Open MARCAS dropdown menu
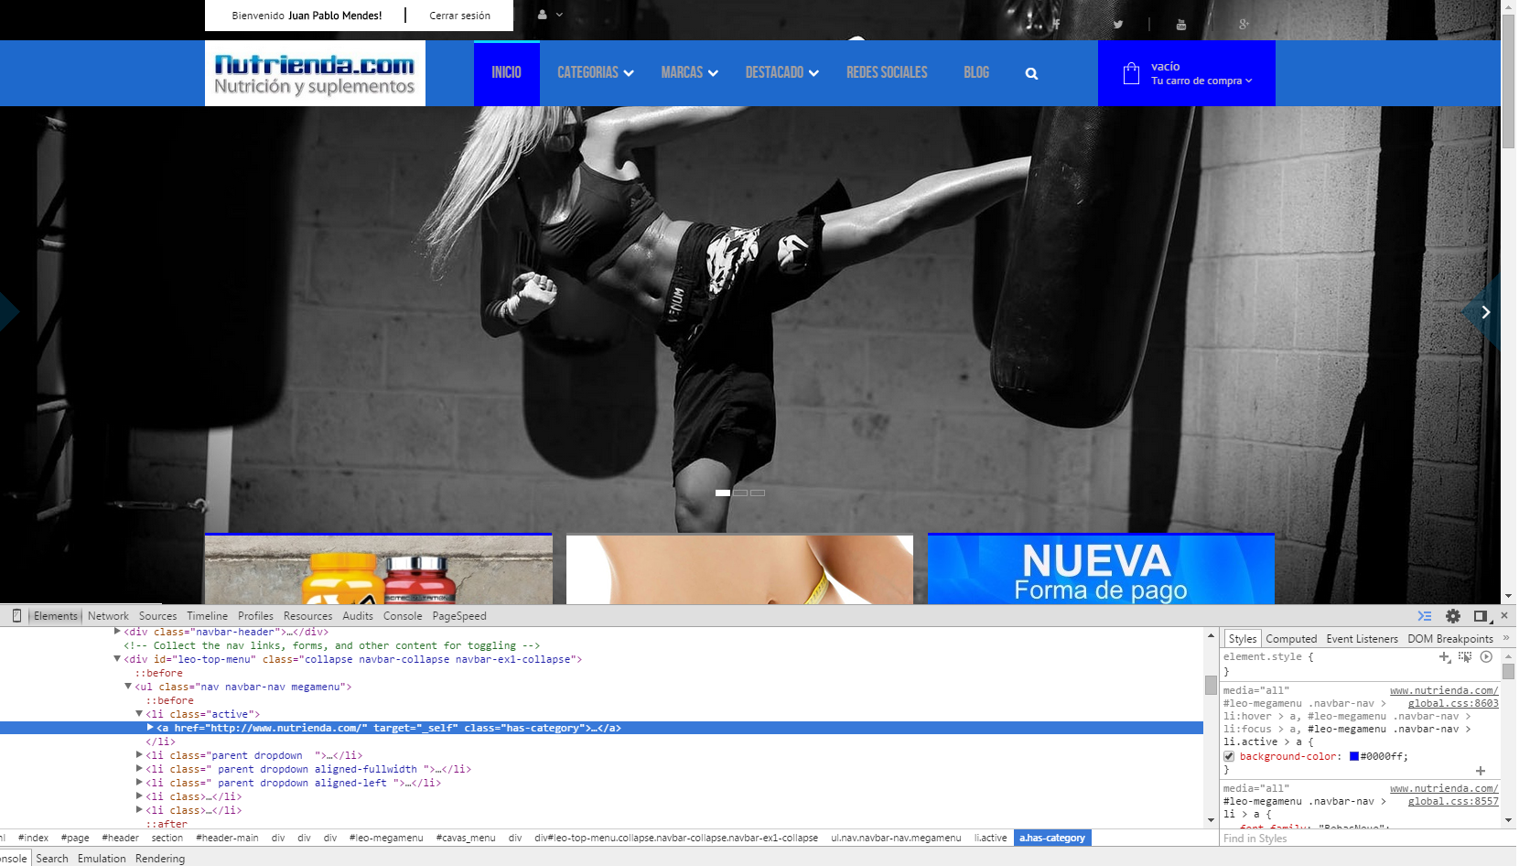Screen dimensions: 1519x866 coord(689,72)
